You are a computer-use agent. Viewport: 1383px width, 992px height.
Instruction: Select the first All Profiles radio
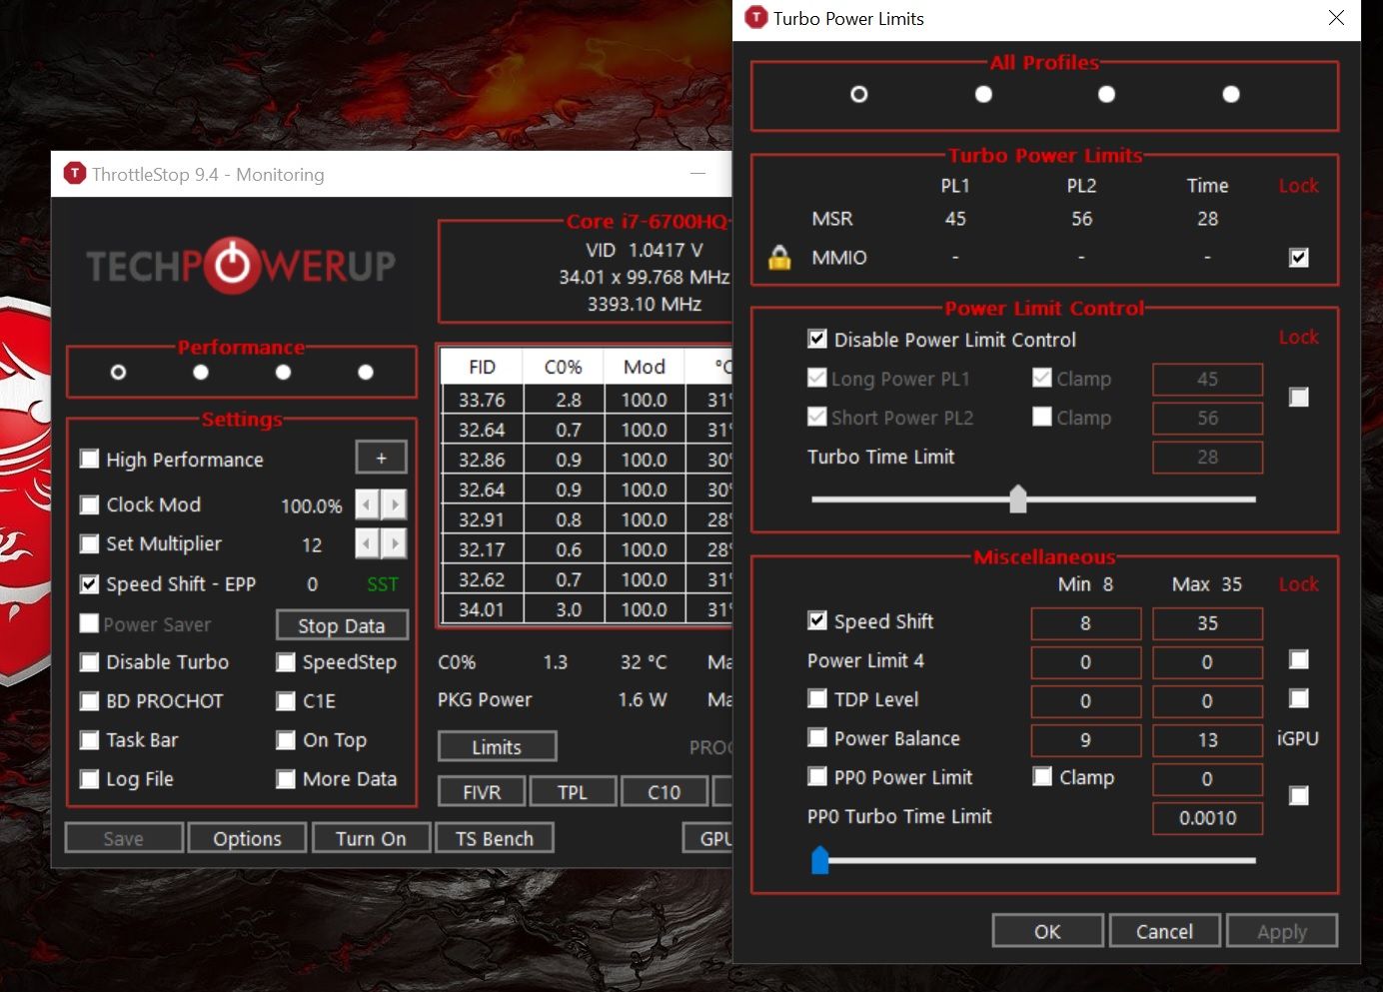[x=859, y=94]
